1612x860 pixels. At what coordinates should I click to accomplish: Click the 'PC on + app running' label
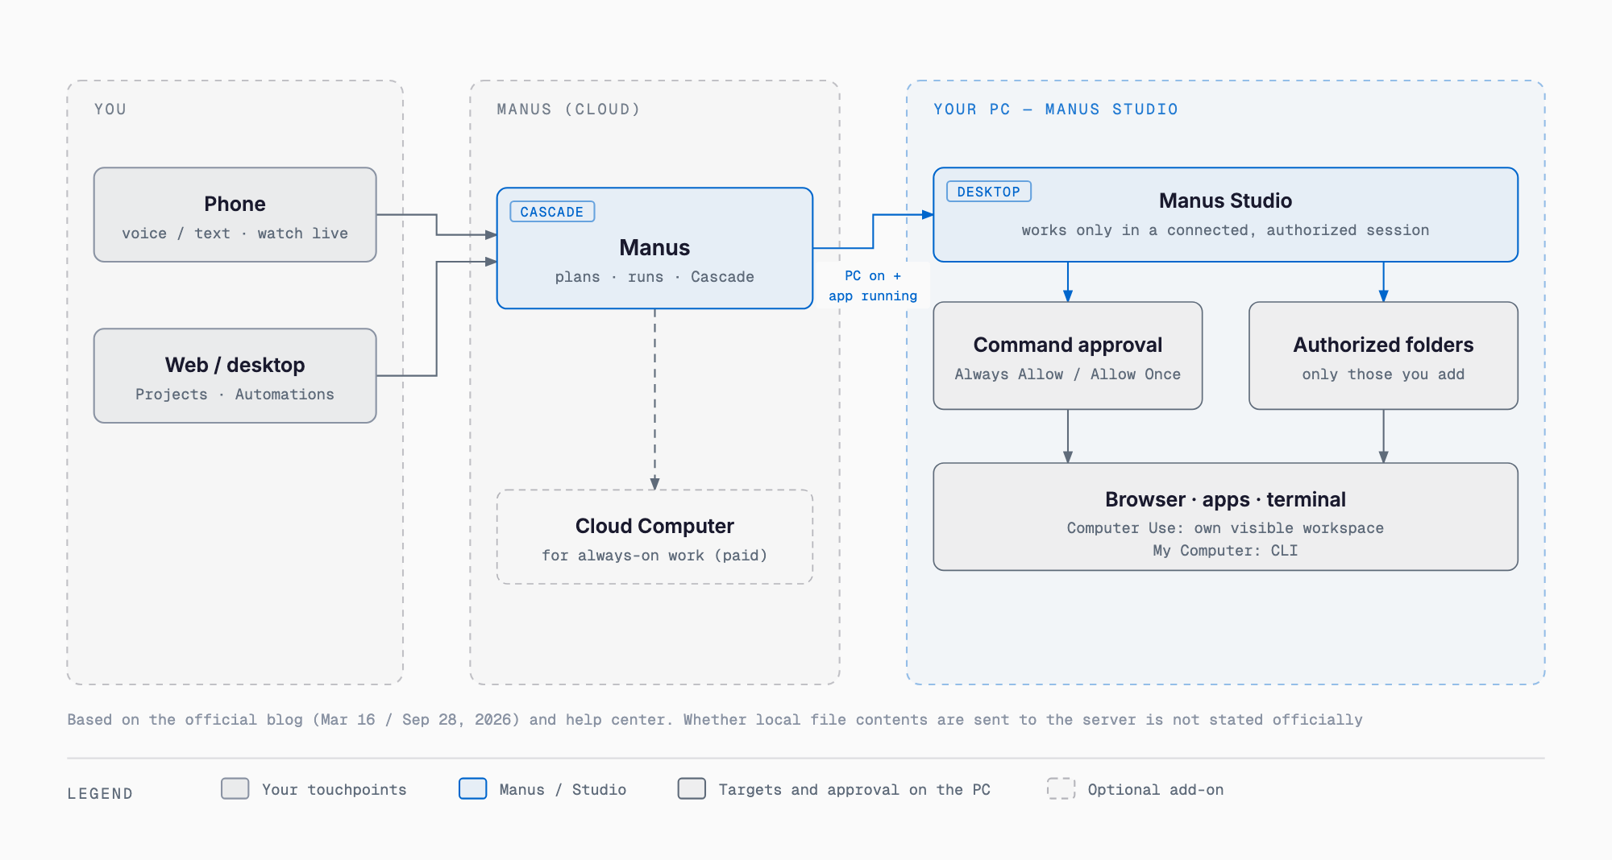click(x=873, y=286)
